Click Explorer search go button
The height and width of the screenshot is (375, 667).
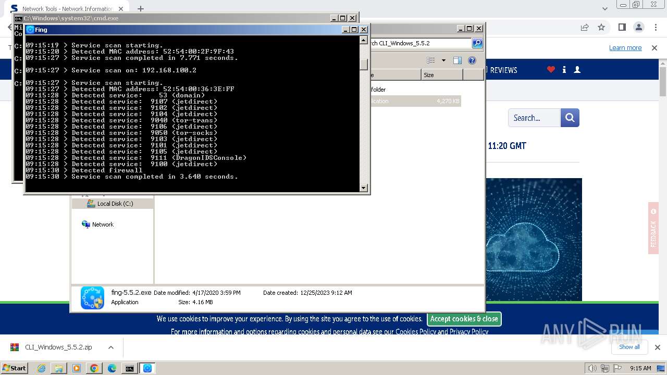[477, 43]
